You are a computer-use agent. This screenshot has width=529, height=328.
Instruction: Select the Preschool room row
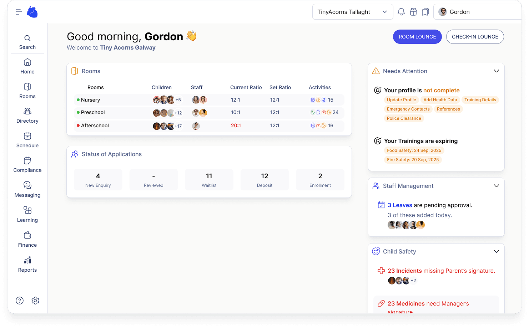209,112
